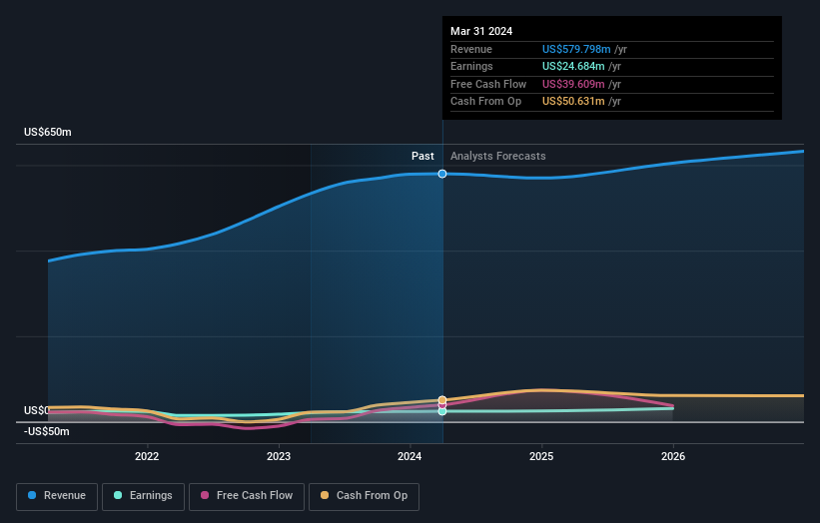The height and width of the screenshot is (523, 820).
Task: Click the teal Earnings marker on chart
Action: [442, 411]
